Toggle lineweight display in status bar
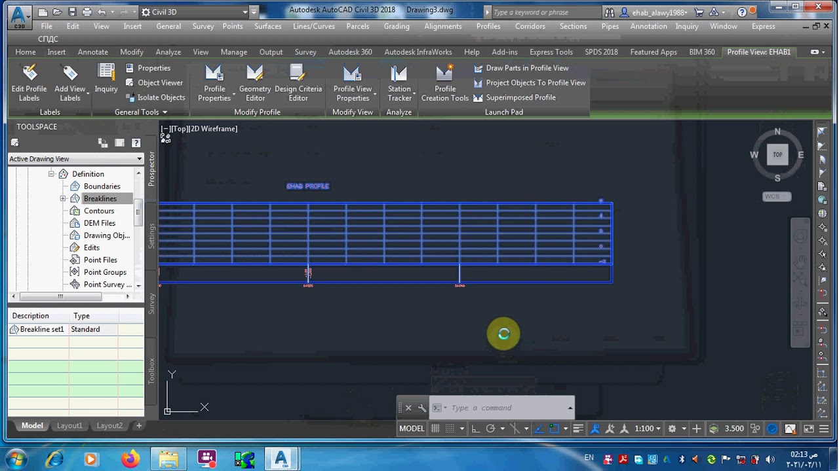Viewport: 839px width, 471px height. click(x=578, y=428)
